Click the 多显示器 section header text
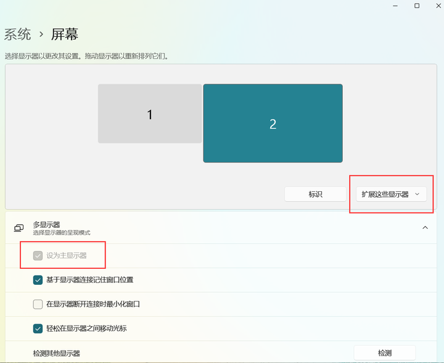444x363 pixels. 46,225
